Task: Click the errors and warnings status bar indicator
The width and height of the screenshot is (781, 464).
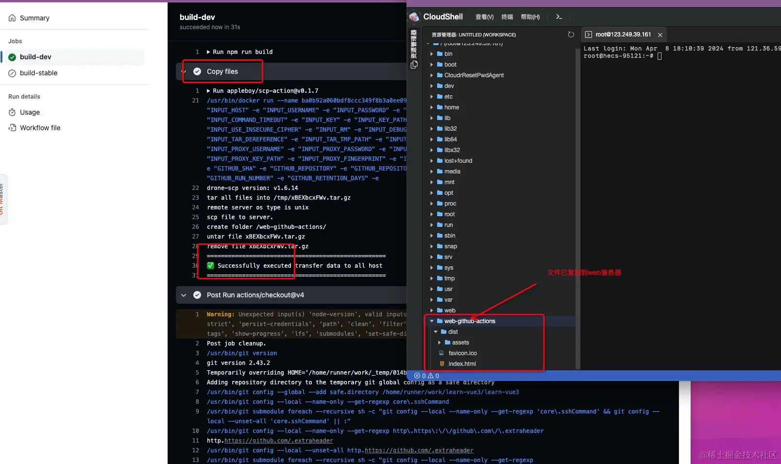Action: pyautogui.click(x=426, y=376)
